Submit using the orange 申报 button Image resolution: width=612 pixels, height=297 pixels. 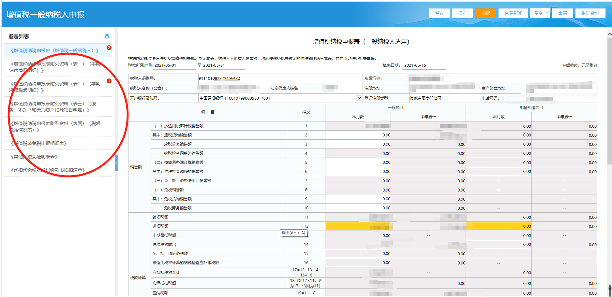(x=486, y=13)
